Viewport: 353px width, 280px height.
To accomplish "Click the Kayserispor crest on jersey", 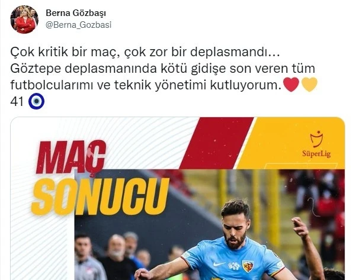I will pos(248,266).
